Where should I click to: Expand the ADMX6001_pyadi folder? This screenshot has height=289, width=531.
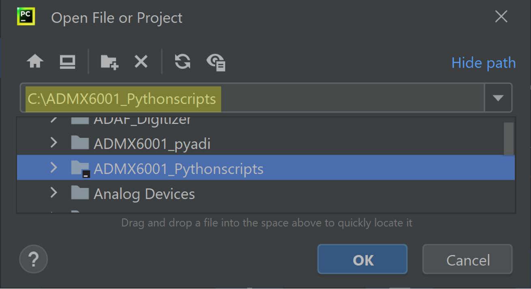54,143
